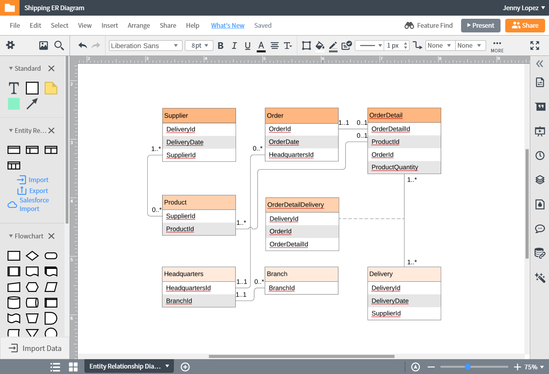The height and width of the screenshot is (374, 549).
Task: Redo the last action
Action: click(96, 45)
